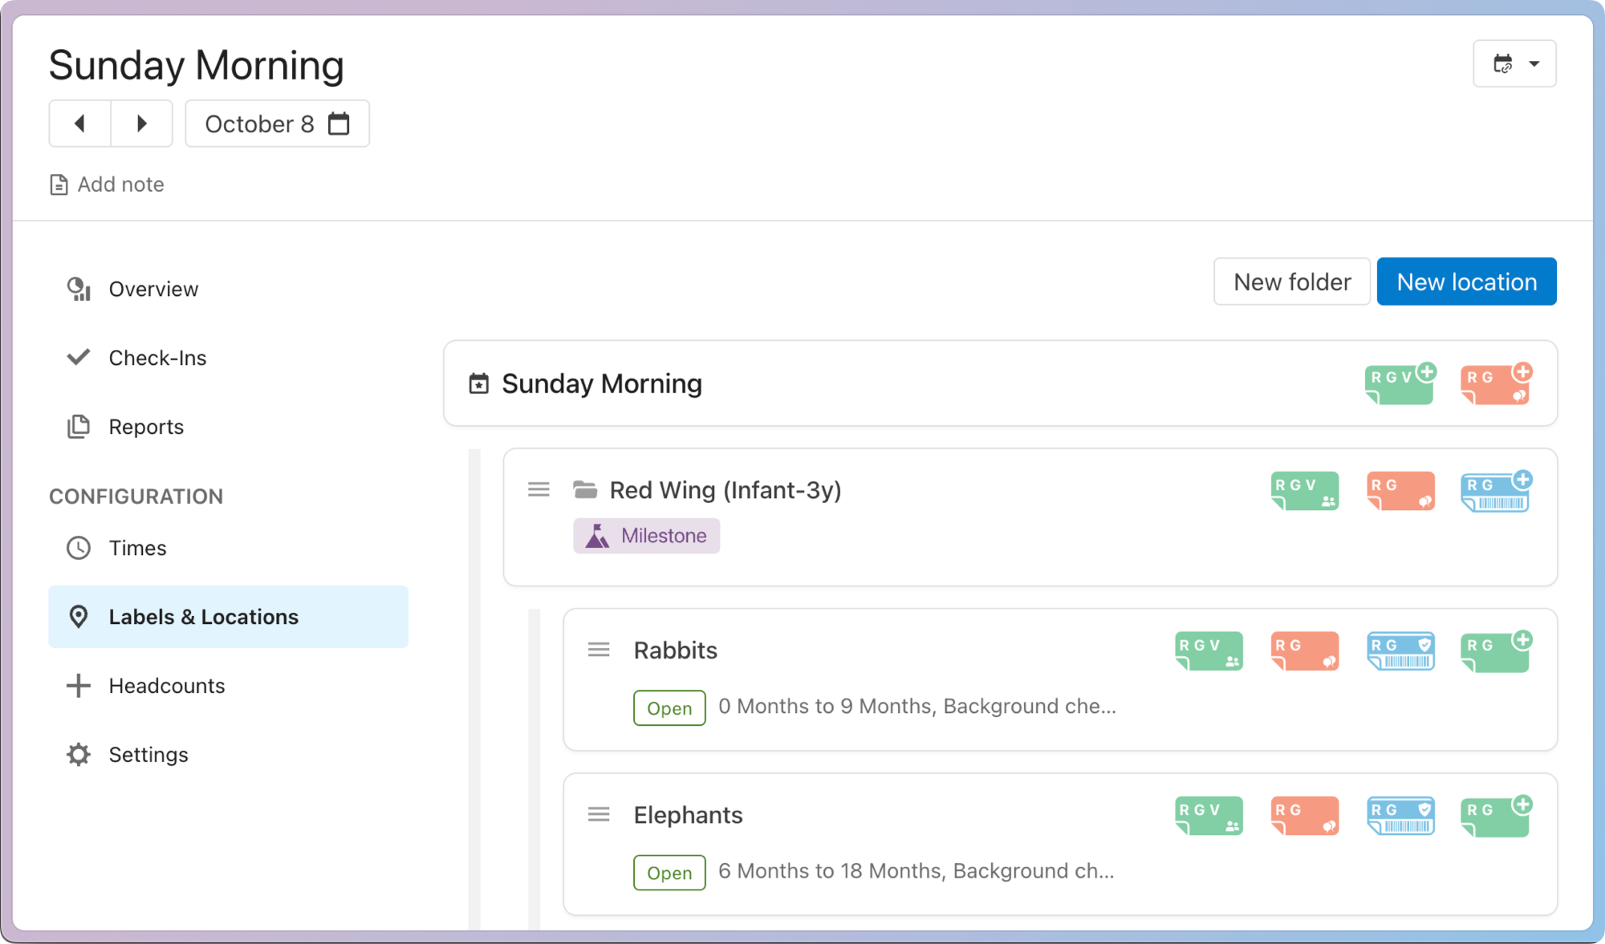Go to the previous date arrow
This screenshot has width=1605, height=944.
tap(79, 124)
